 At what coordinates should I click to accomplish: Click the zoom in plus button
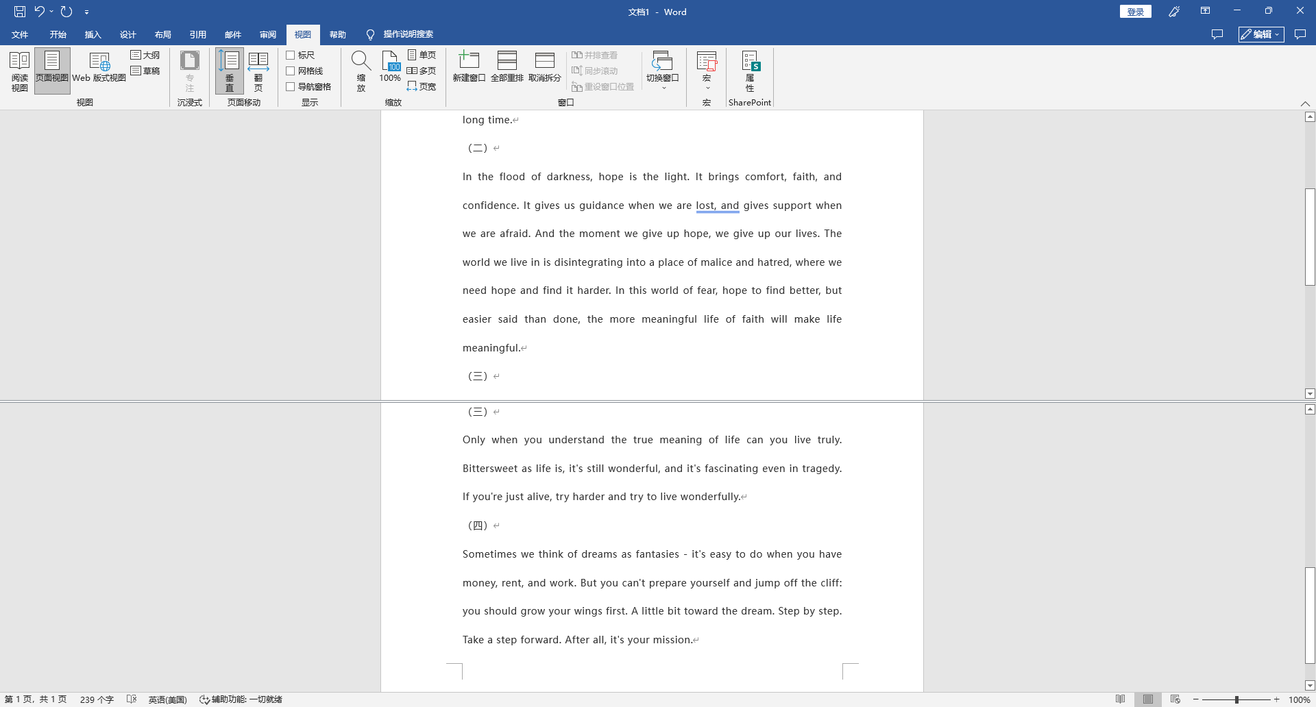(1277, 699)
